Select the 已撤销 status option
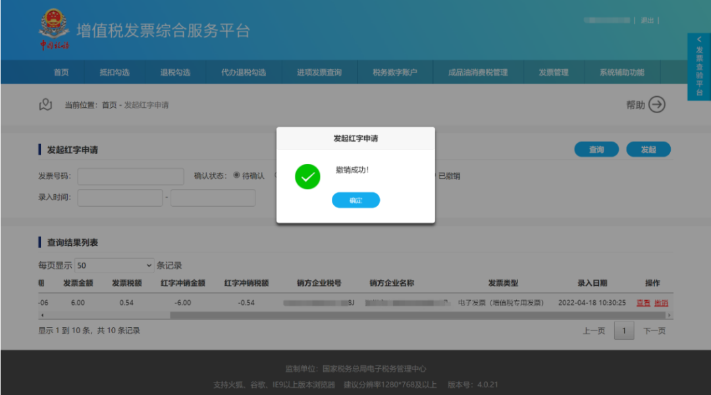 pos(449,176)
